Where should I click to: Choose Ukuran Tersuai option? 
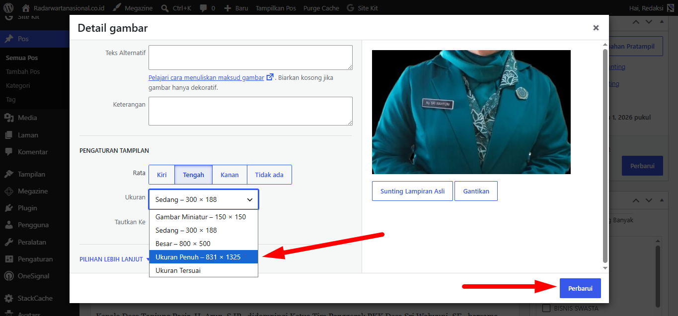[204, 270]
